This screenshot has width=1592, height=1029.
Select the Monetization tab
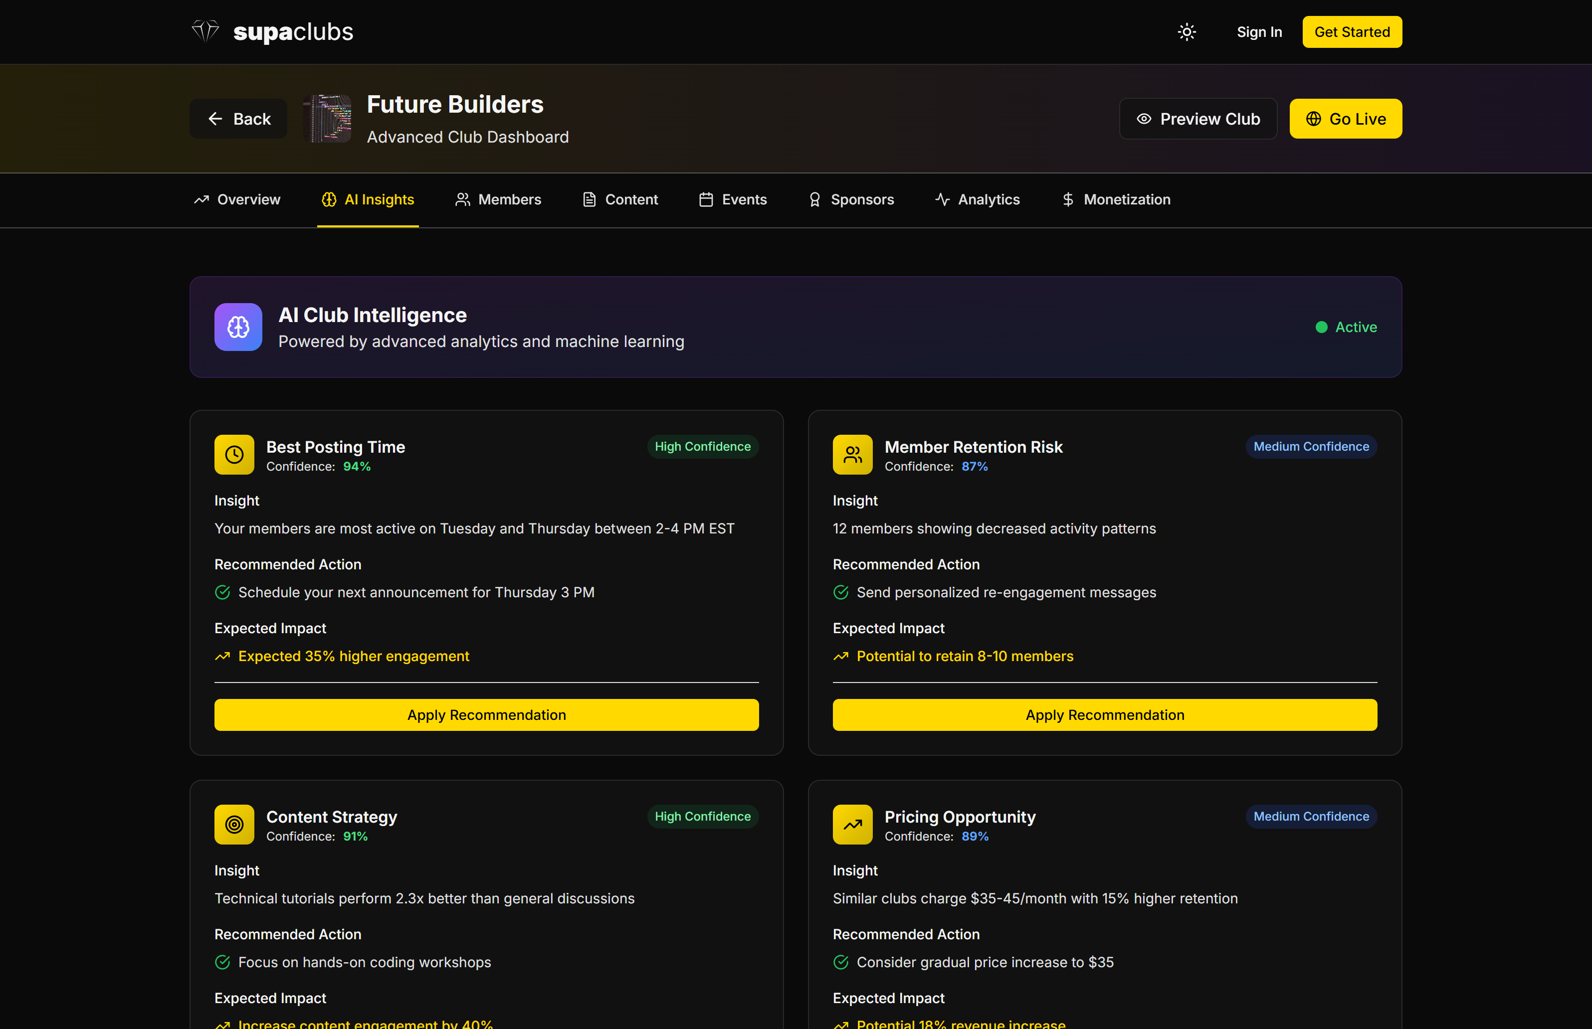coord(1116,200)
